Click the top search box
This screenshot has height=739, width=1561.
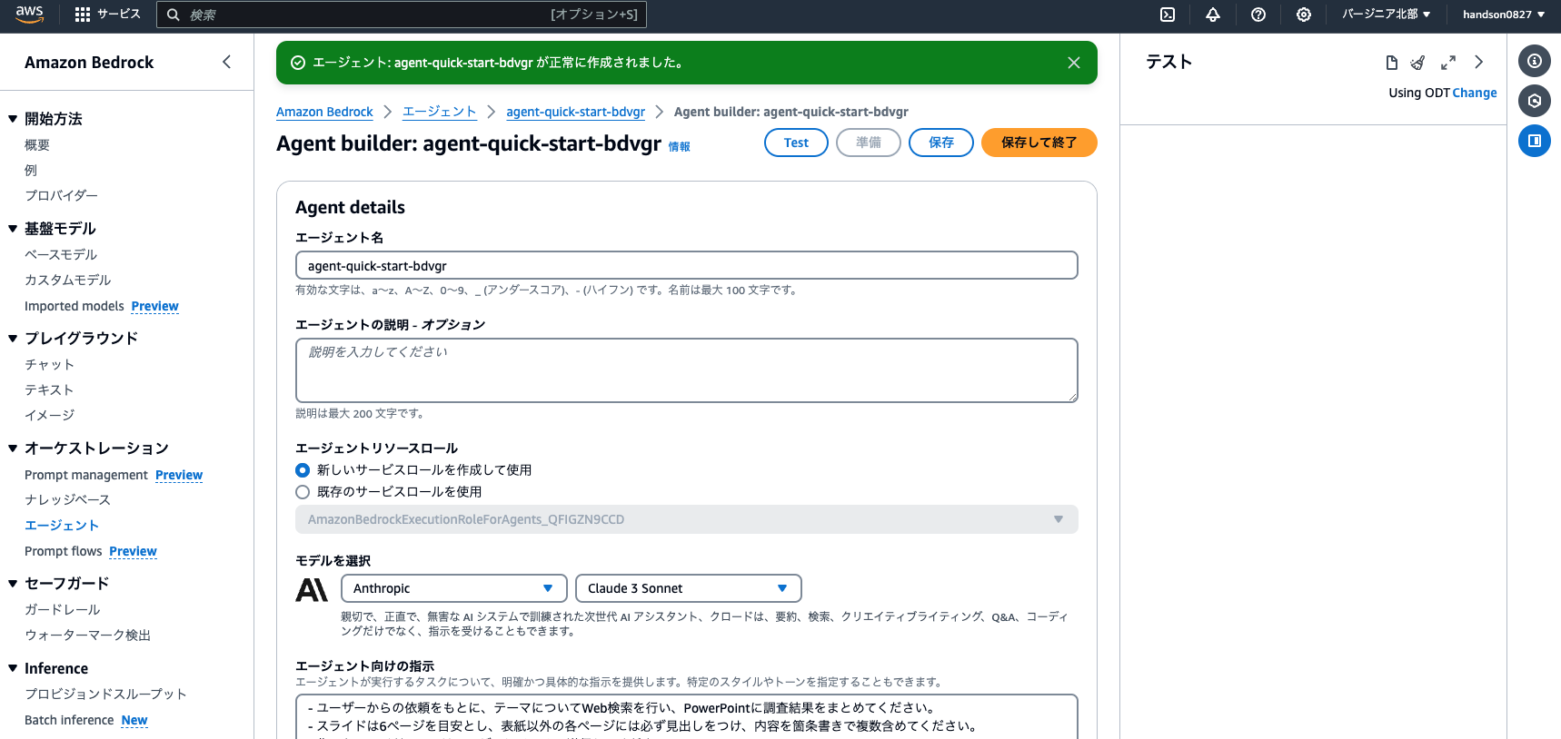402,15
